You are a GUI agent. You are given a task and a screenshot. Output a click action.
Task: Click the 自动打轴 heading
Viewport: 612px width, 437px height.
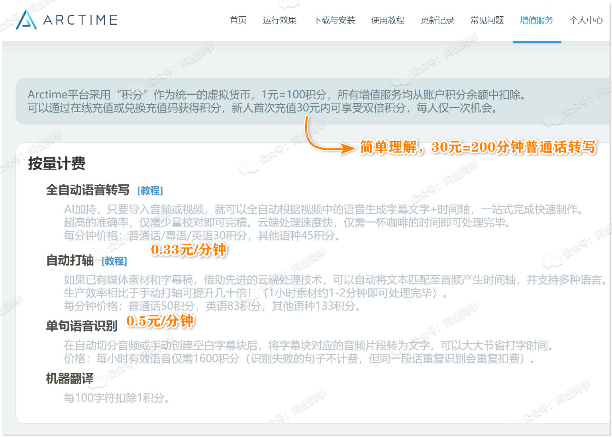tap(70, 260)
